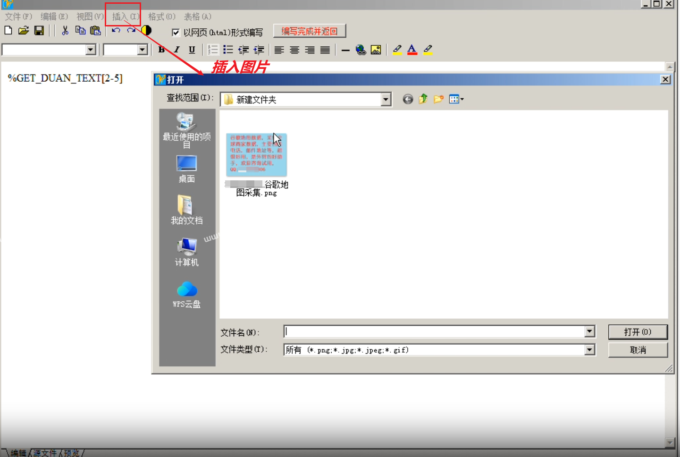Go back with the dialog's back arrow
The width and height of the screenshot is (680, 457).
408,99
